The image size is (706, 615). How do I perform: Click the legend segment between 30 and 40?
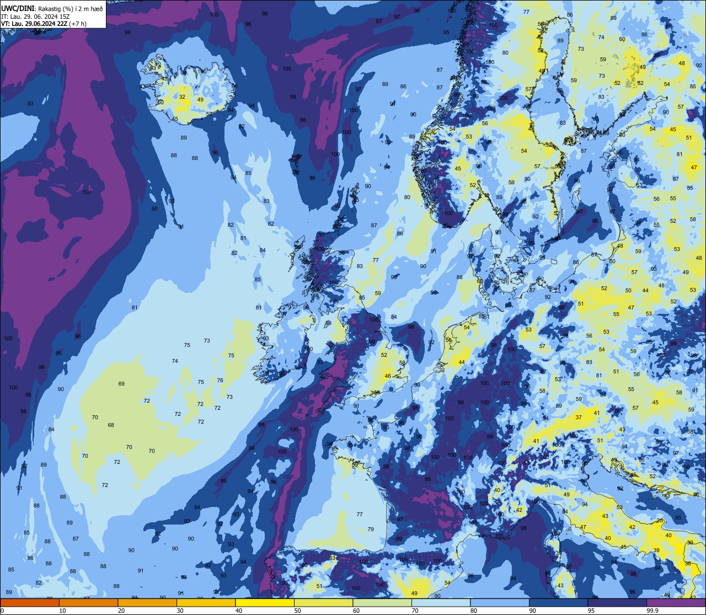tap(206, 602)
